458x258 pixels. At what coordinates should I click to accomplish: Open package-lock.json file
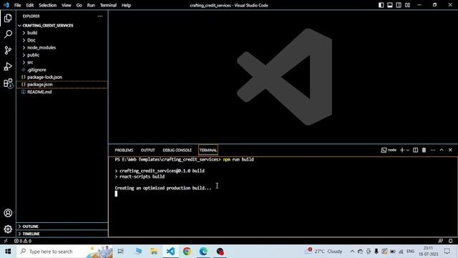62,77
